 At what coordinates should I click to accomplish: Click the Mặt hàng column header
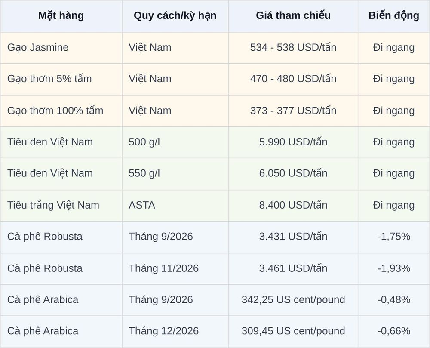(x=61, y=16)
